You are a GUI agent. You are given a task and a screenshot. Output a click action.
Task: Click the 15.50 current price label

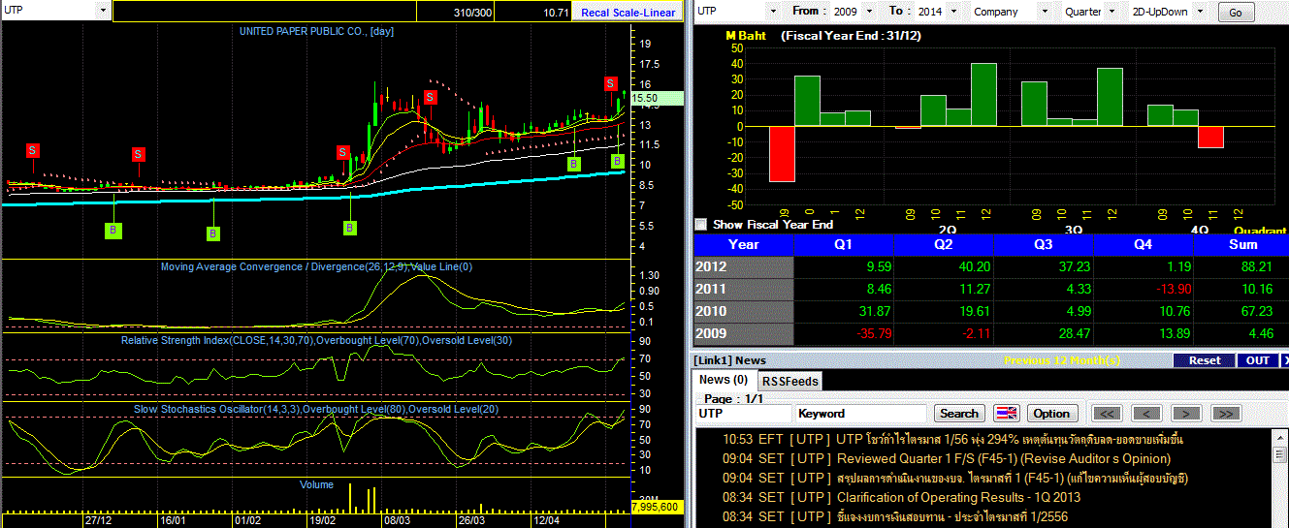coord(657,98)
